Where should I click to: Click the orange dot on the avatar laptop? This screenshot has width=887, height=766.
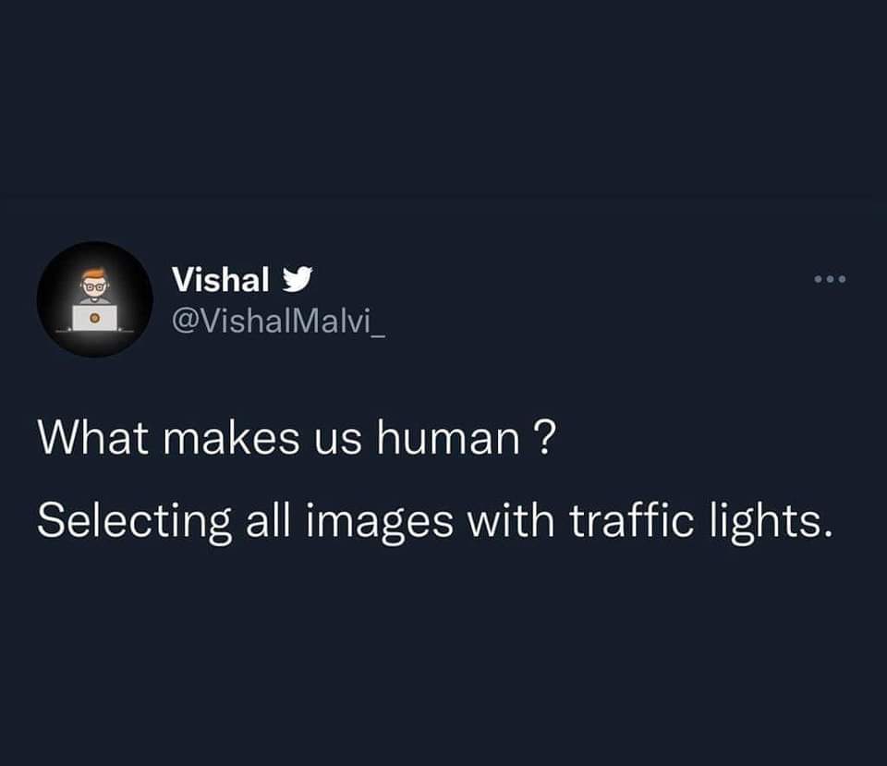(x=94, y=317)
